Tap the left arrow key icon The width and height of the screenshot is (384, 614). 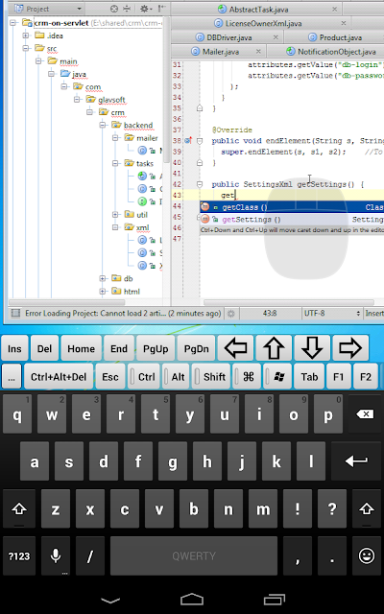pyautogui.click(x=236, y=347)
